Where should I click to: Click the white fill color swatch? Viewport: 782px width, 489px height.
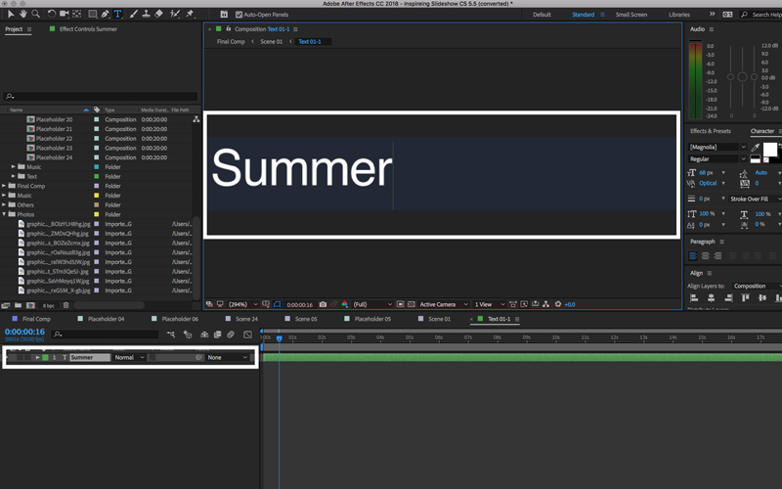coord(769,149)
